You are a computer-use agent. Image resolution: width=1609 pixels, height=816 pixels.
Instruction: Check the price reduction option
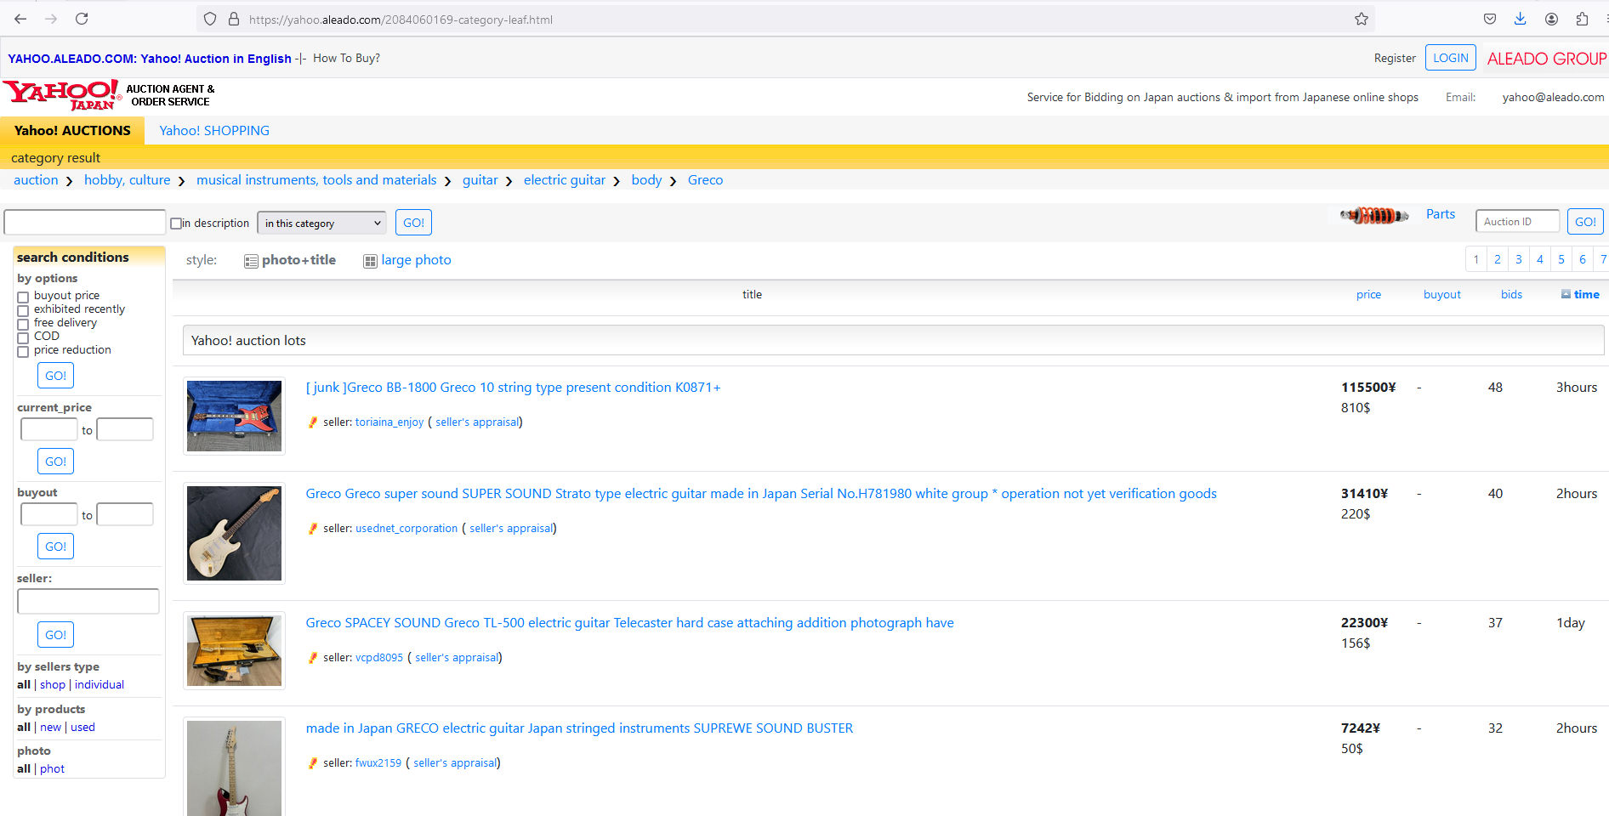[23, 351]
